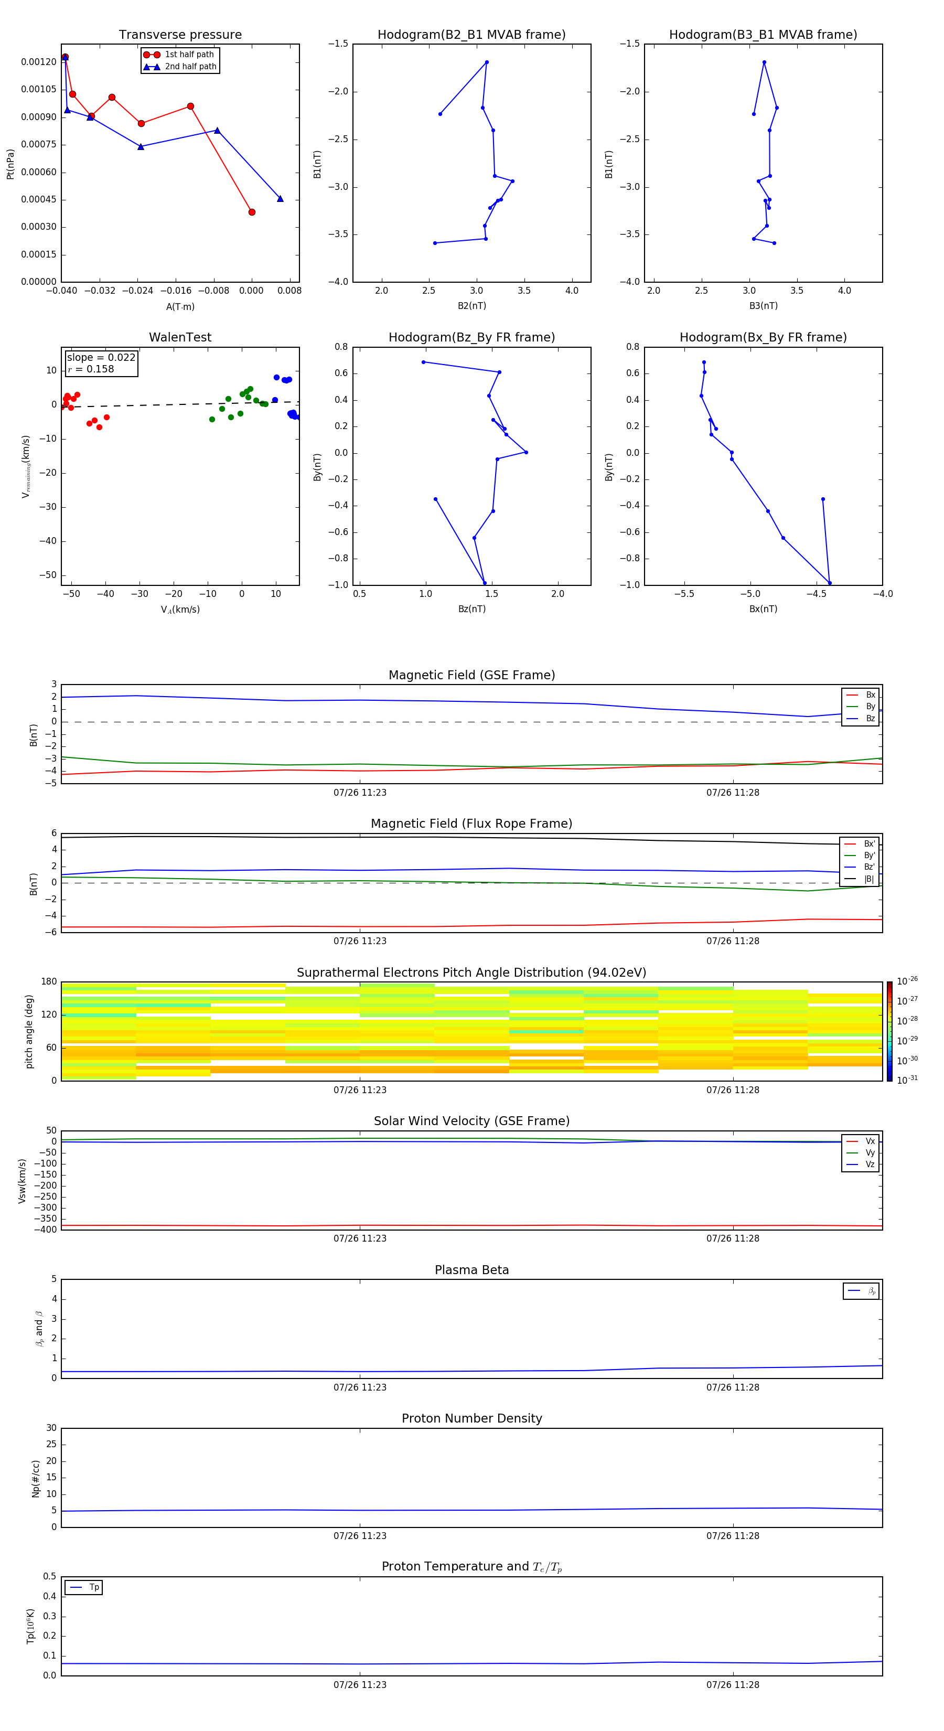Select the Vz legend entry

tap(861, 1164)
